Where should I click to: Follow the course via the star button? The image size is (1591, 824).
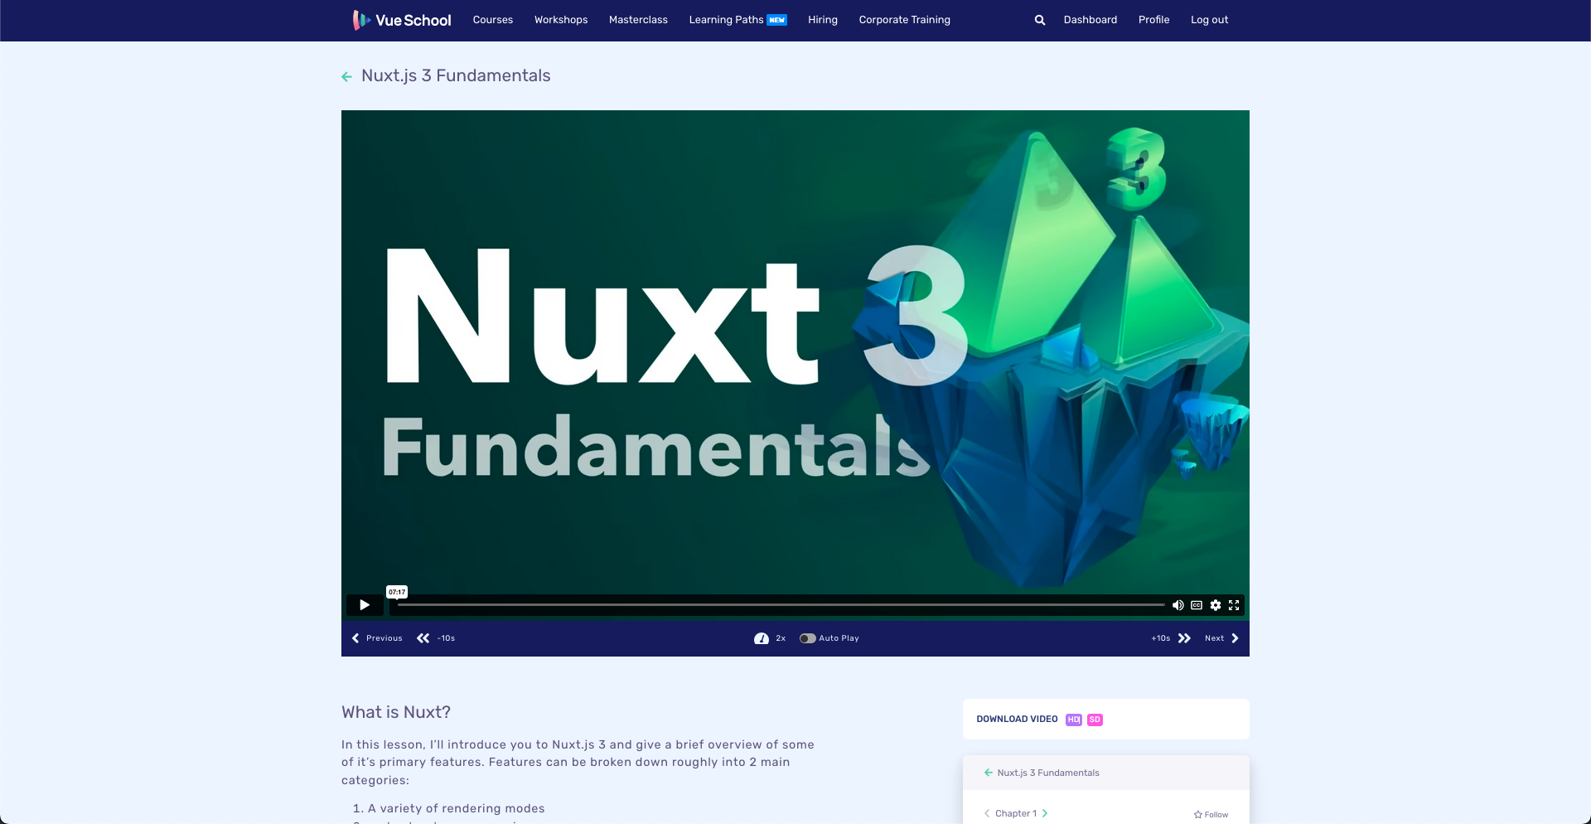pyautogui.click(x=1211, y=815)
